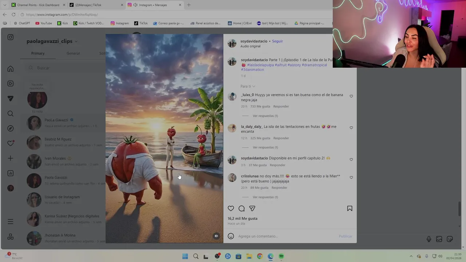Open the Windows Start menu

pos(185,256)
